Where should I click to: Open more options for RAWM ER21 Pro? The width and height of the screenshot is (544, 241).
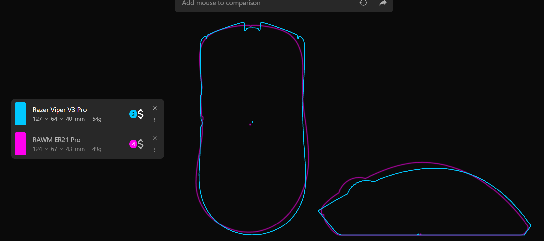pos(155,150)
